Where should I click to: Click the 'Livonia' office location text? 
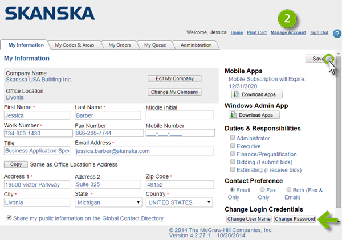pos(15,97)
